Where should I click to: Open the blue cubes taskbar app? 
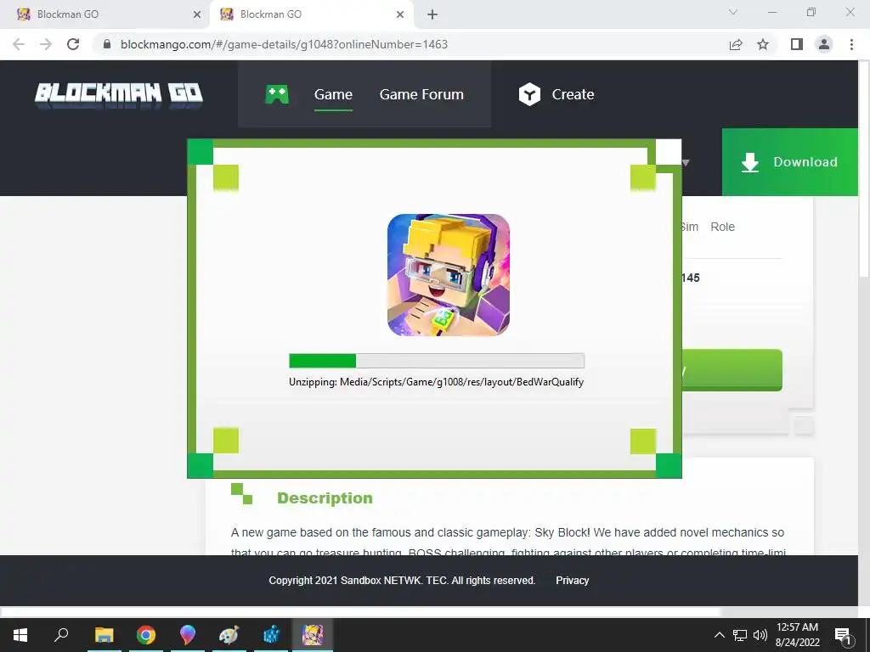[271, 635]
